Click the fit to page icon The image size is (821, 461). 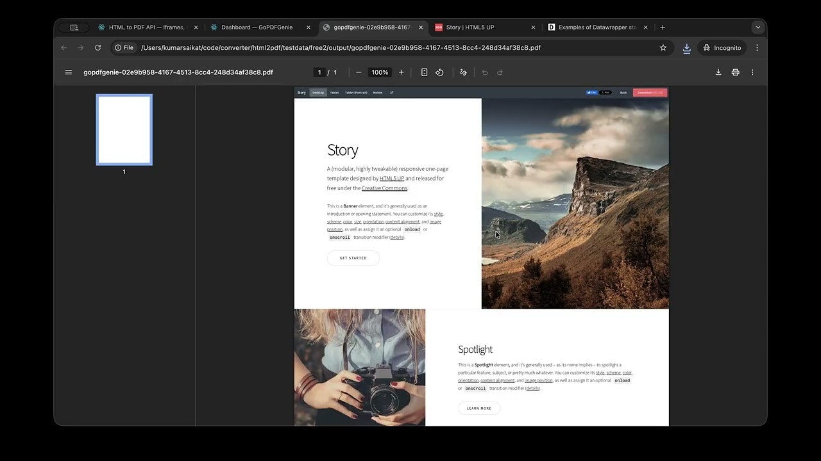click(x=424, y=72)
